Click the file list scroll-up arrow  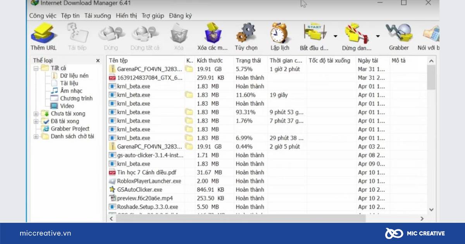tap(431, 61)
